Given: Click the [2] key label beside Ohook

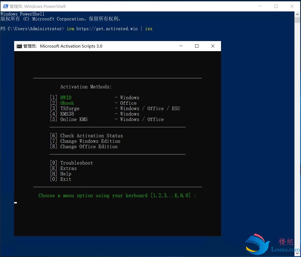Looking at the screenshot, I should tap(54, 103).
